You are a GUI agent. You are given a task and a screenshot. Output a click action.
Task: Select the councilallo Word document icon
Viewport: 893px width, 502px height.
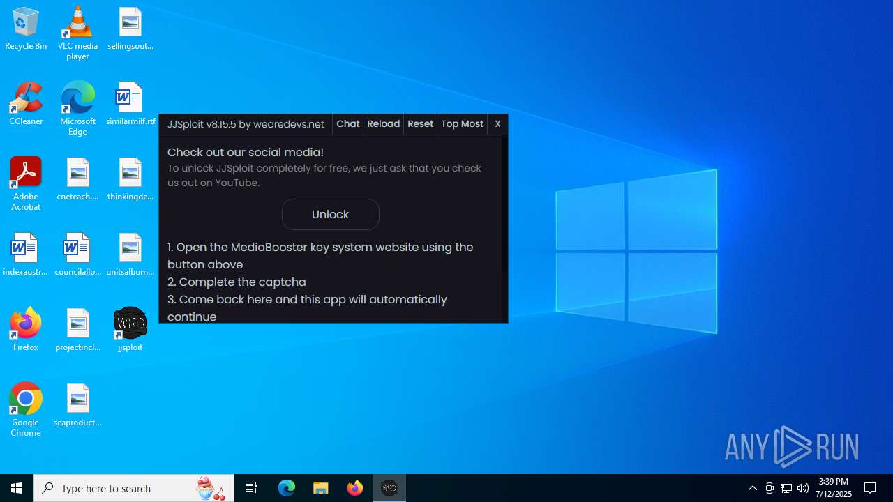coord(77,254)
